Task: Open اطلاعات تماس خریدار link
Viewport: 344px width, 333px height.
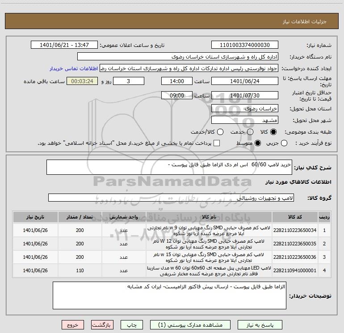Action: coord(74,68)
